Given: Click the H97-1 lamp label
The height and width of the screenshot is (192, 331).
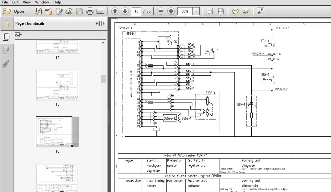Looking at the screenshot, I should coord(241,104).
